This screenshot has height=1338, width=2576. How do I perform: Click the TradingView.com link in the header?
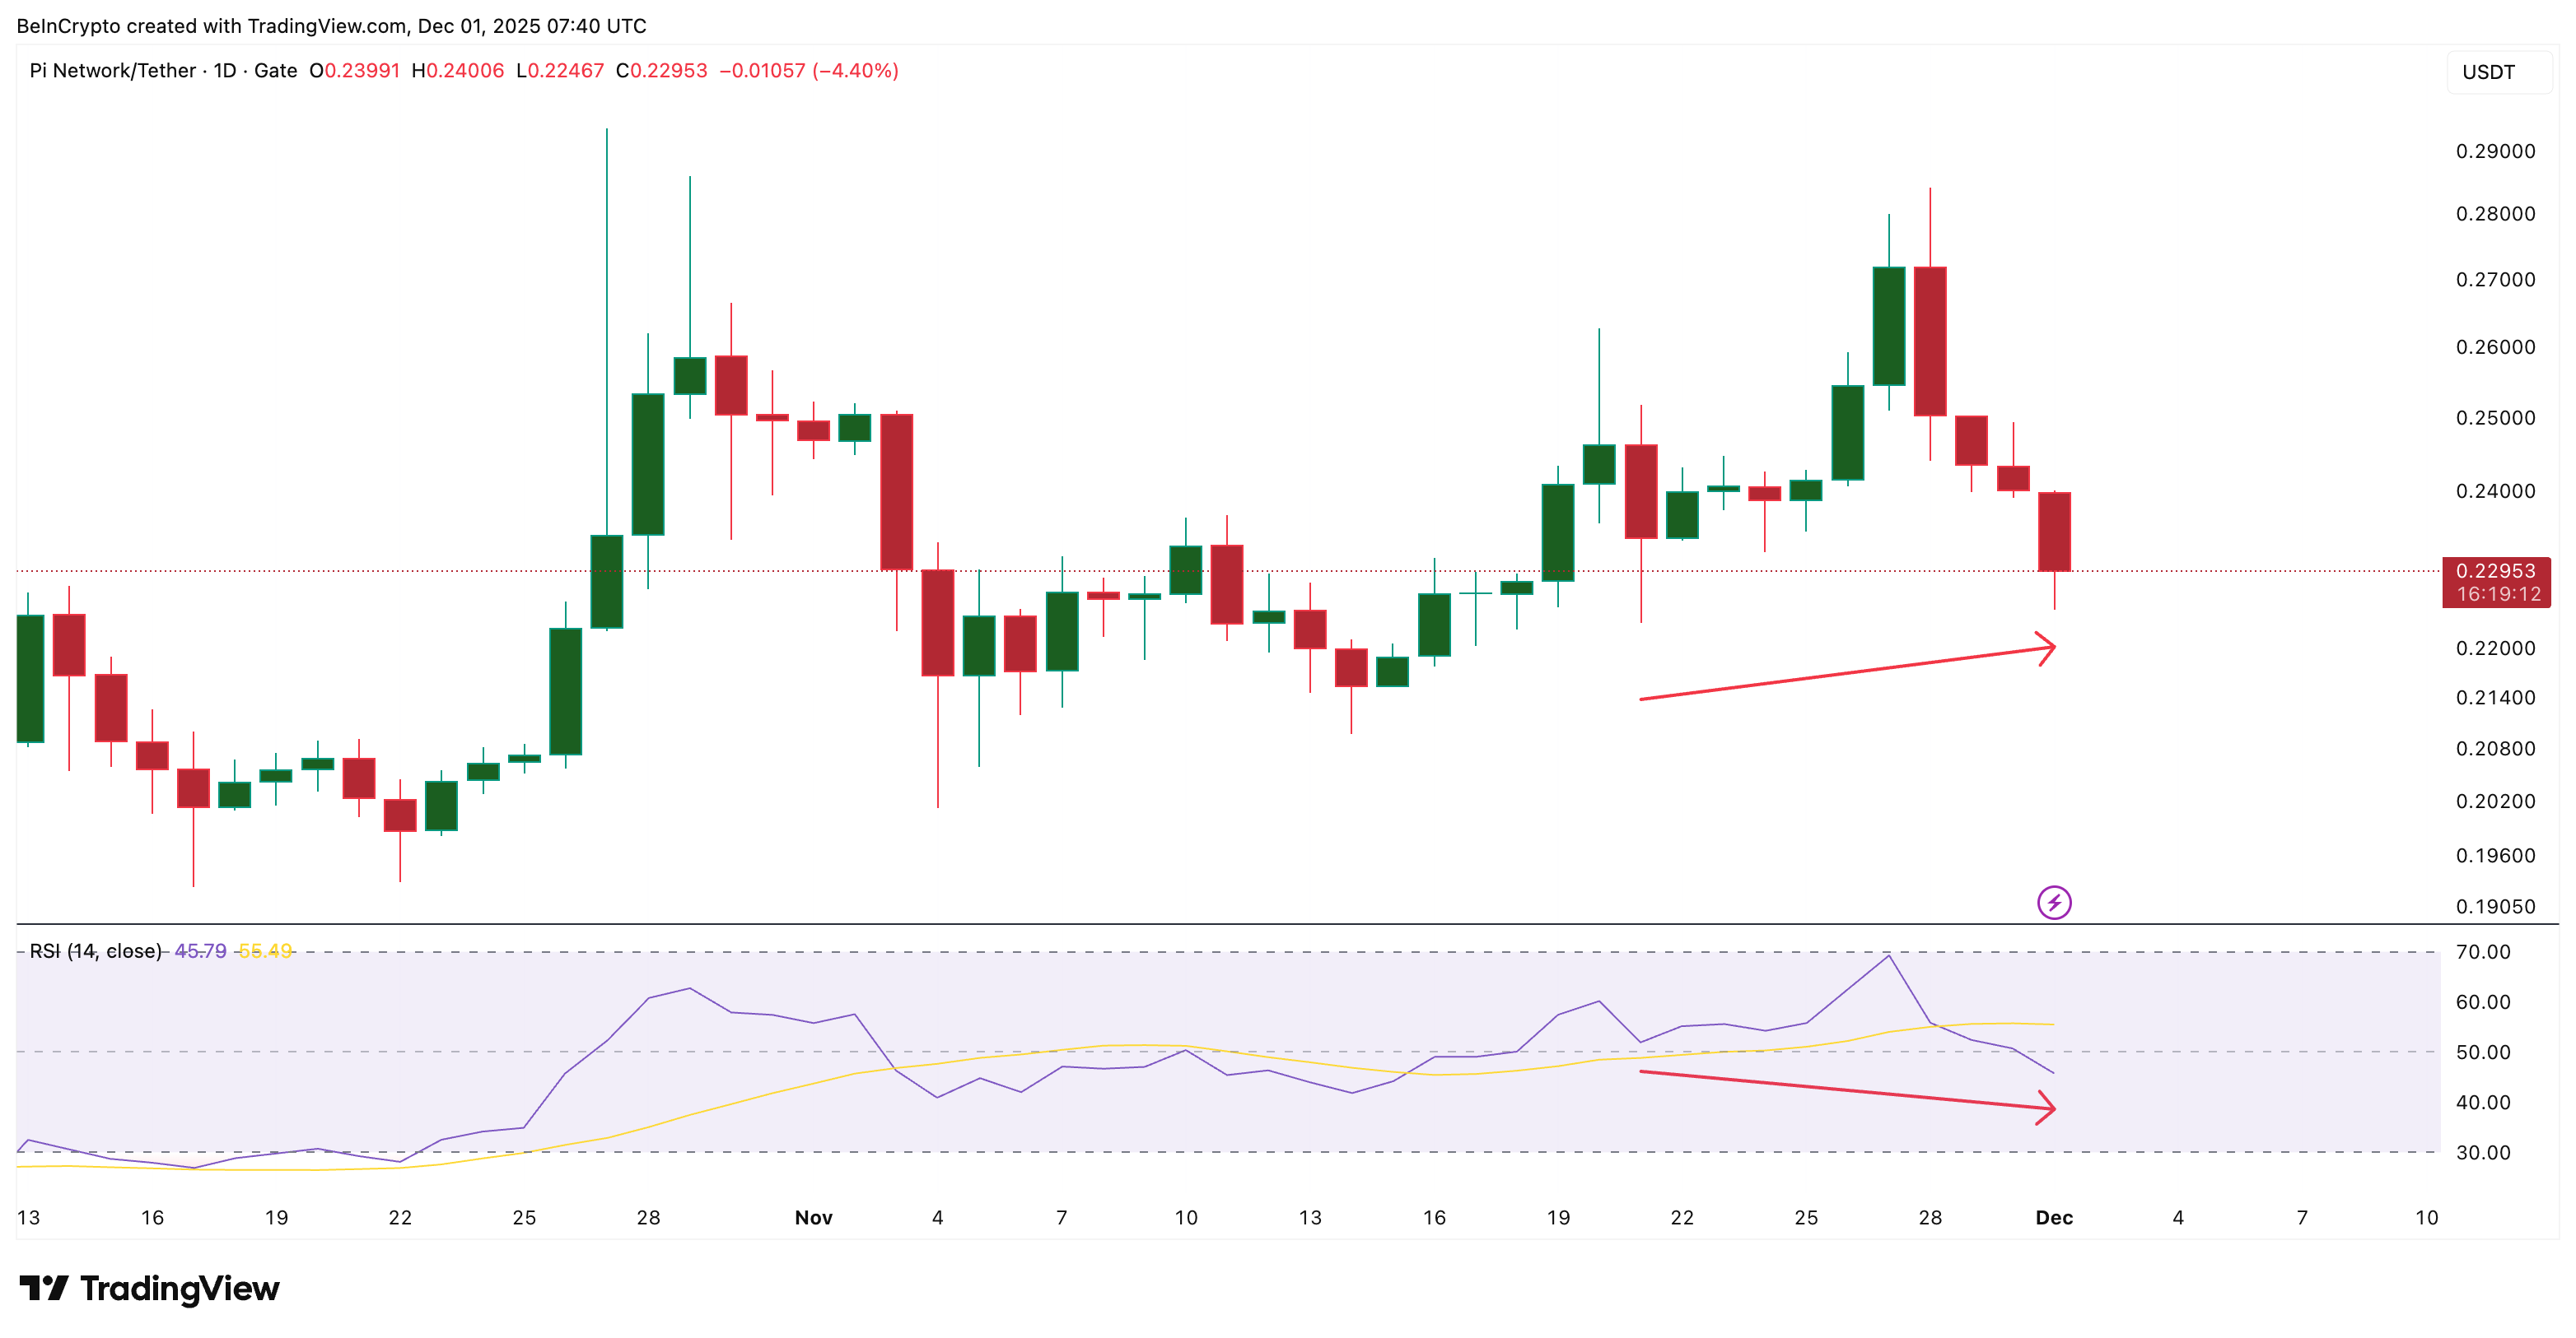(330, 26)
